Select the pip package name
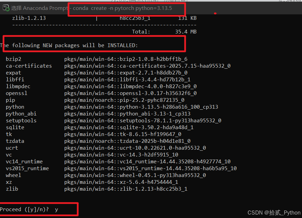The width and height of the screenshot is (302, 218). 10,100
